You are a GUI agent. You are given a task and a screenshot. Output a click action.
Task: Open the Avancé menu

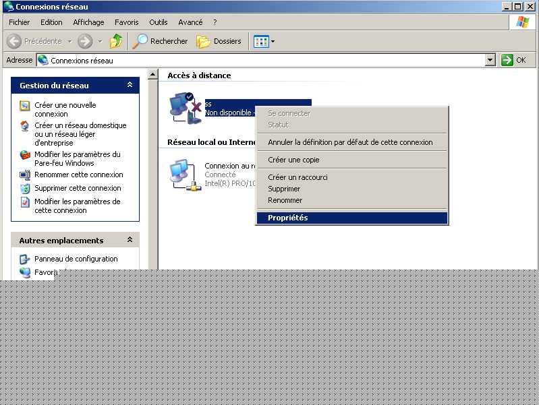click(x=190, y=22)
